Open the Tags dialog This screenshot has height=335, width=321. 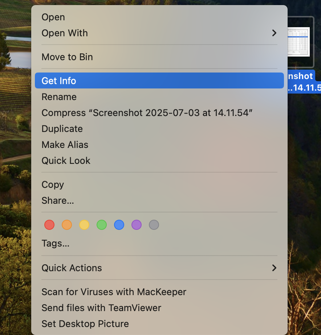coord(56,243)
